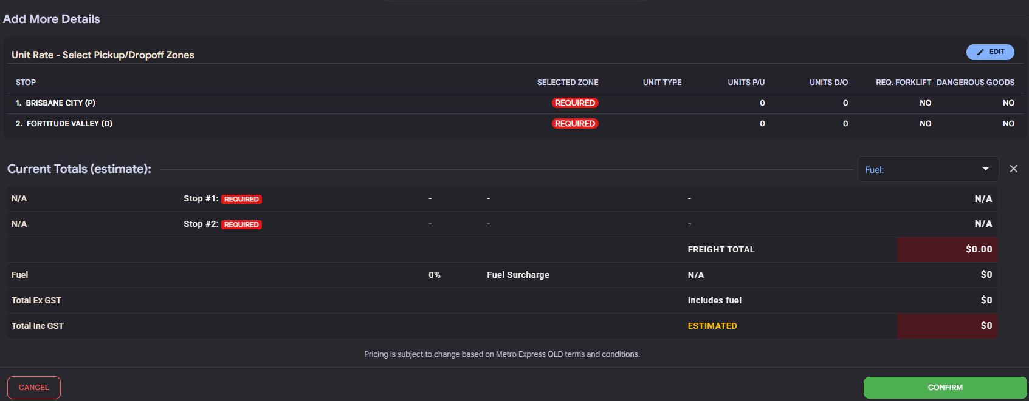Click the REQ. FORKLIFT column header
Viewport: 1029px width, 401px height.
click(x=903, y=83)
